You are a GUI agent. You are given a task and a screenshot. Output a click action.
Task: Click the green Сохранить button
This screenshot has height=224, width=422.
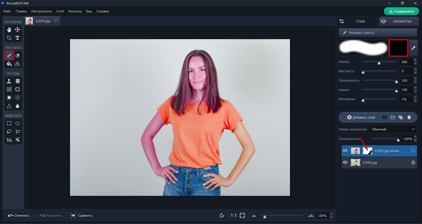pyautogui.click(x=401, y=11)
